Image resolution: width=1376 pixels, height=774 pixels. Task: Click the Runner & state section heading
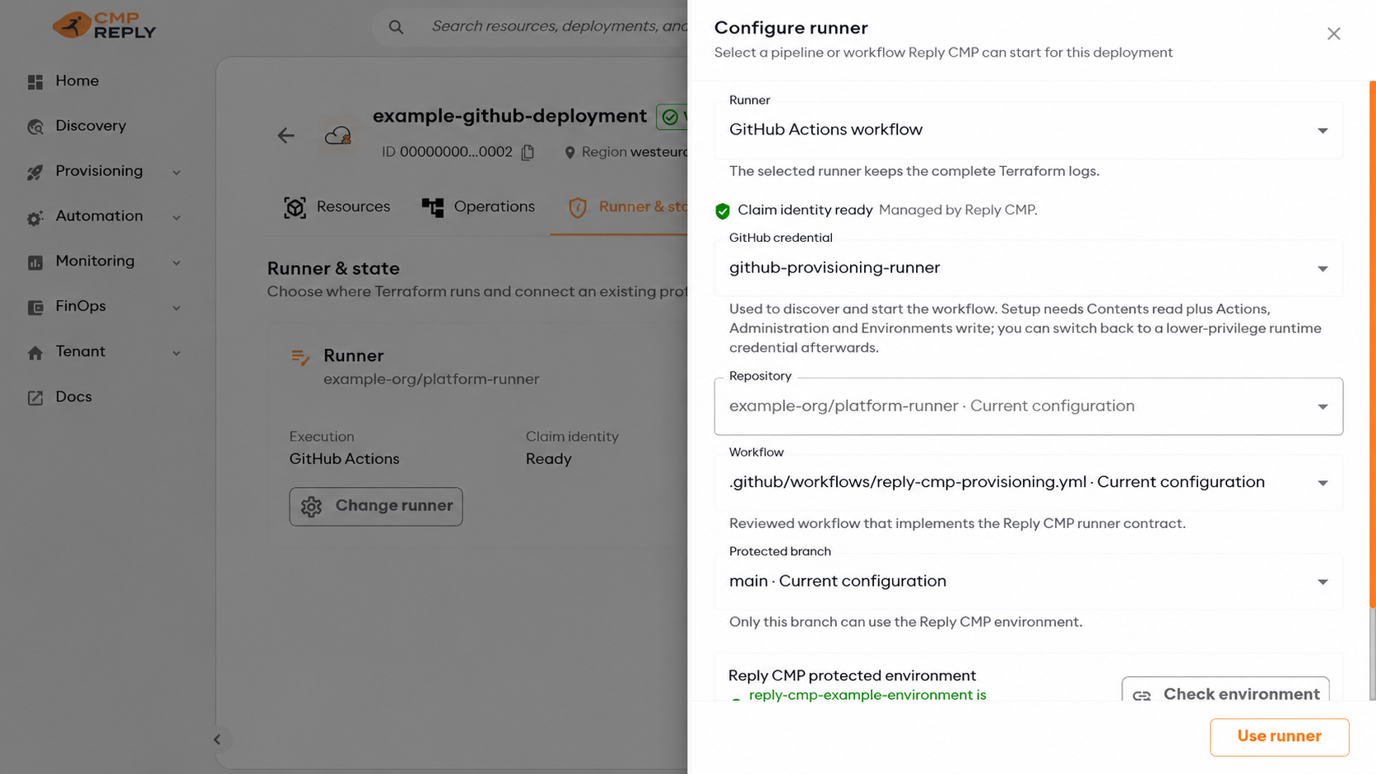click(333, 268)
